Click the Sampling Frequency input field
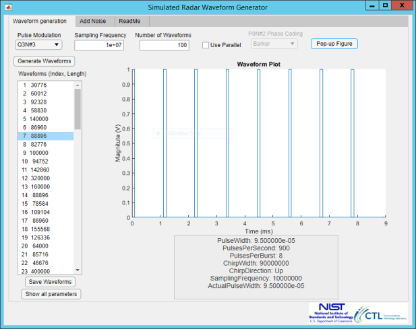Image resolution: width=416 pixels, height=329 pixels. tap(99, 45)
